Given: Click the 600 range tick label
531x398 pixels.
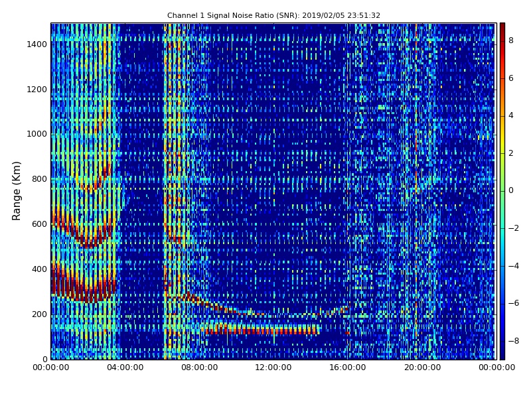Looking at the screenshot, I should 39,224.
